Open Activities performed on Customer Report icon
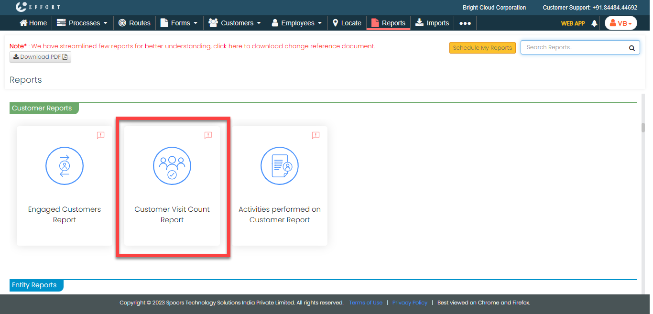The height and width of the screenshot is (314, 653). pyautogui.click(x=280, y=166)
